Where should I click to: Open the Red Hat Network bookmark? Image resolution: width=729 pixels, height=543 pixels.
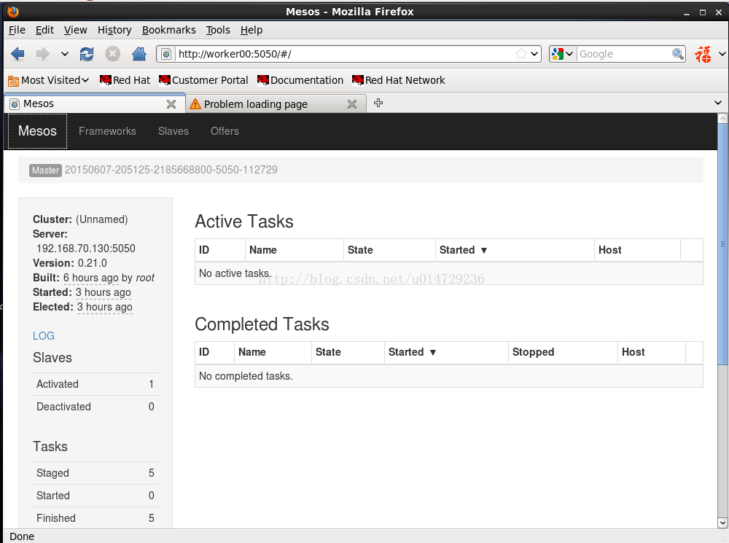[x=399, y=80]
